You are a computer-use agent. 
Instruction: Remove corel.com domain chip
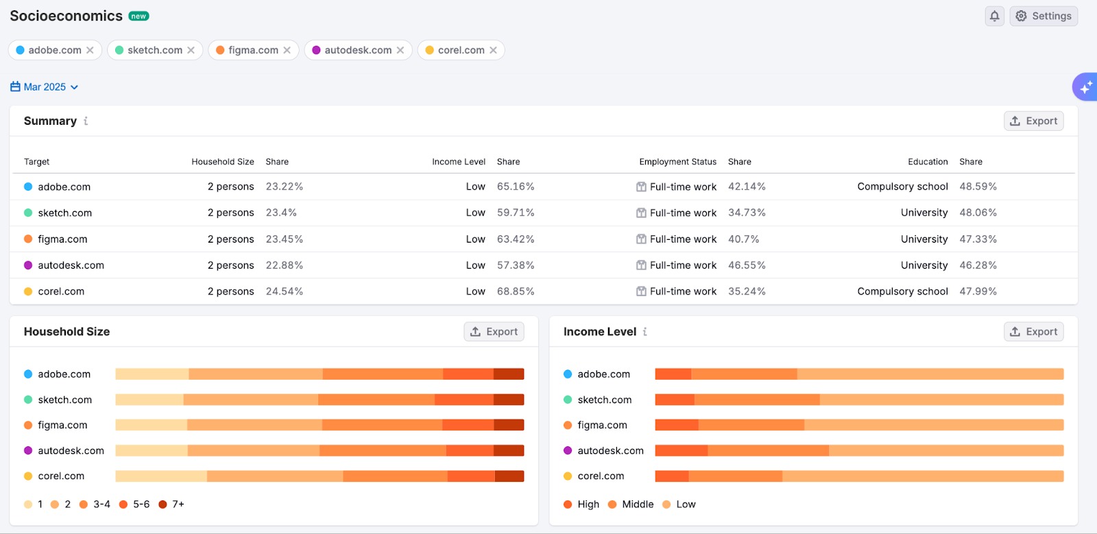(x=493, y=50)
